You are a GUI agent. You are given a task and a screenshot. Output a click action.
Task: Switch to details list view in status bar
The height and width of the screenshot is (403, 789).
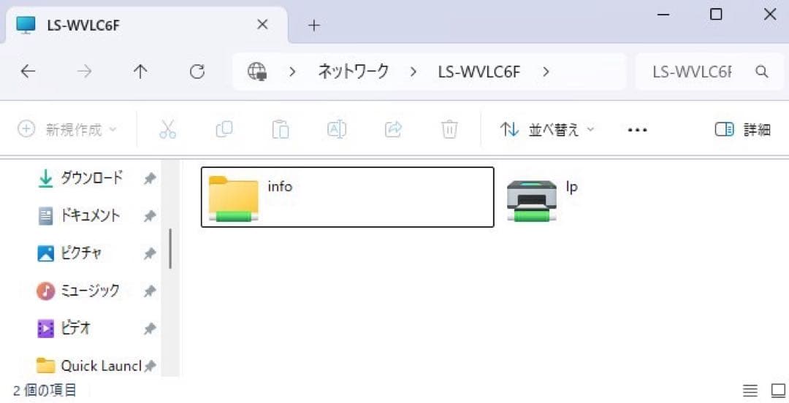pyautogui.click(x=750, y=391)
